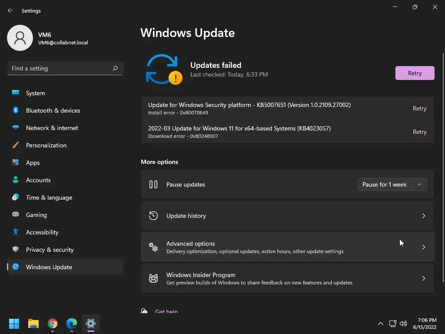The image size is (445, 334).
Task: Launch Microsoft Edge from the taskbar
Action: click(x=72, y=324)
